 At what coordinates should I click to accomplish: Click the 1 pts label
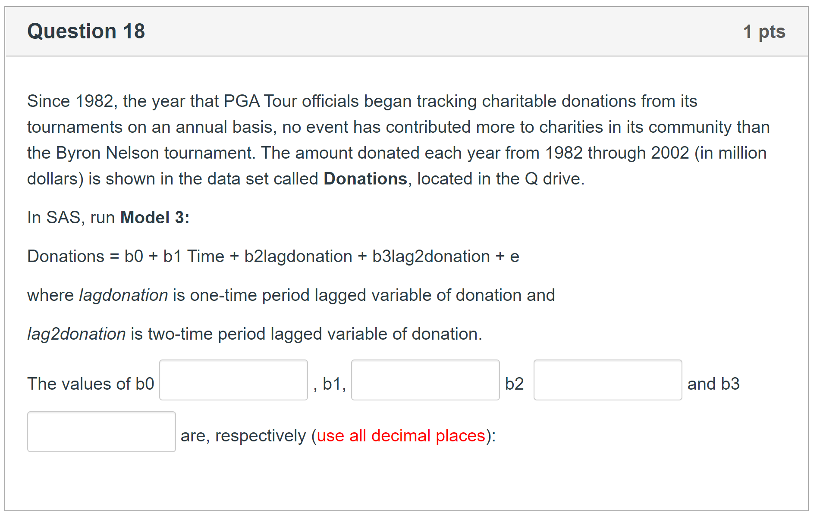(x=764, y=31)
